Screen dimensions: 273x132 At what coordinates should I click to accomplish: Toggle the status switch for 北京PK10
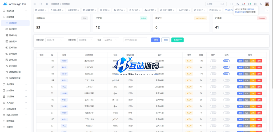(227, 67)
